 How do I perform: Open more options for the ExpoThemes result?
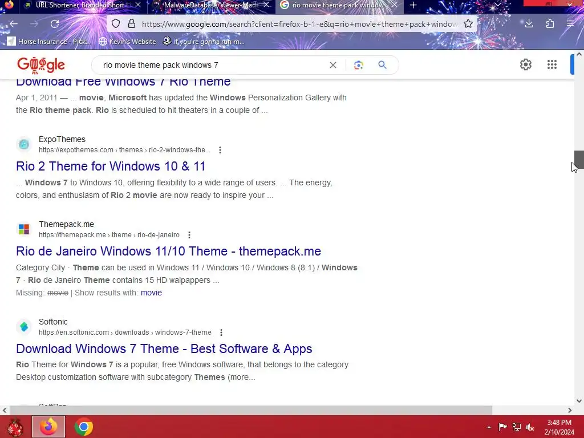[x=220, y=150]
